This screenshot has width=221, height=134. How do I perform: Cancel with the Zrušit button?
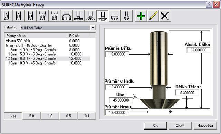pyautogui.click(x=180, y=126)
